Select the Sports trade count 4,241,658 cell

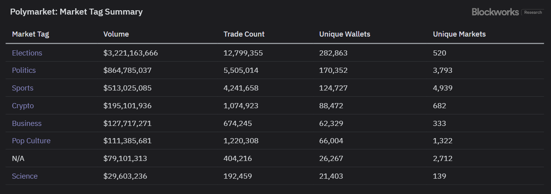click(x=241, y=88)
